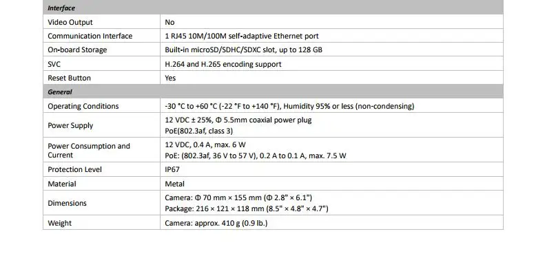Click the H.264 and H.265 encoding text

[223, 64]
